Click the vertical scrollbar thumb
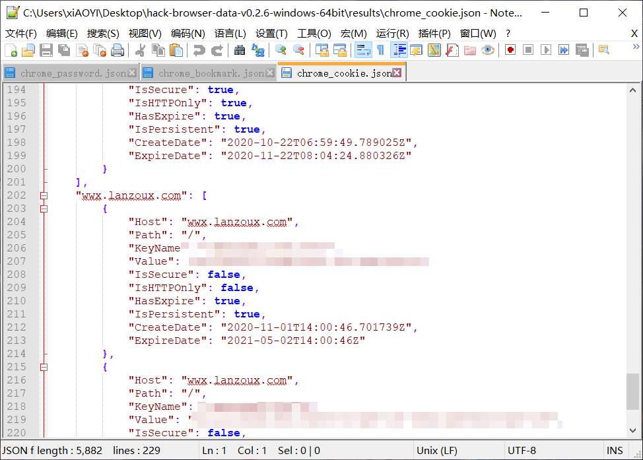The height and width of the screenshot is (460, 643). [x=632, y=391]
